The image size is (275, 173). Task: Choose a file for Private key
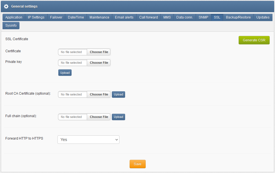pos(99,63)
